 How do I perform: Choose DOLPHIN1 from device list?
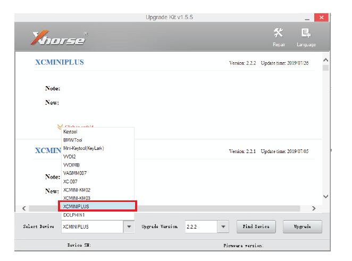click(98, 215)
